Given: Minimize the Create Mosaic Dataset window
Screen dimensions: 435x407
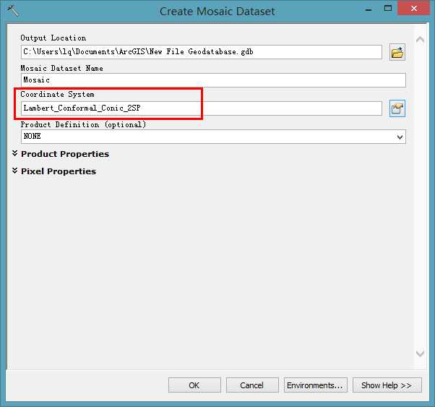Looking at the screenshot, I should coord(369,9).
